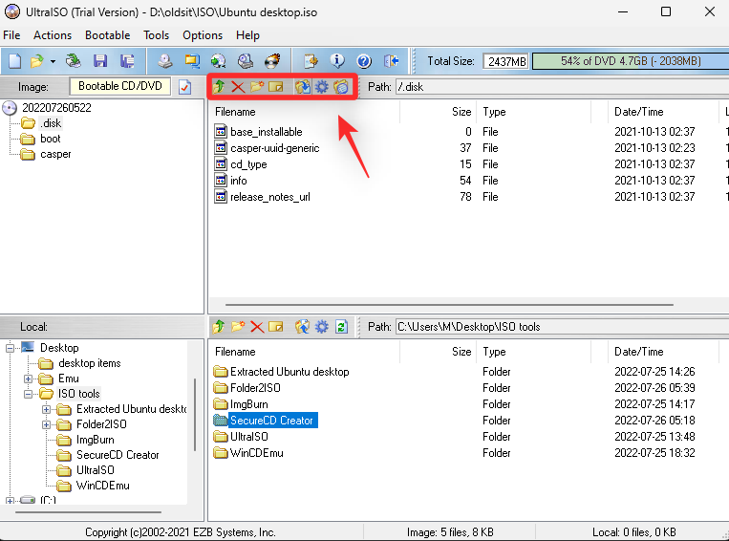Click the Save As multi-floppy icon
The width and height of the screenshot is (729, 541).
click(127, 61)
